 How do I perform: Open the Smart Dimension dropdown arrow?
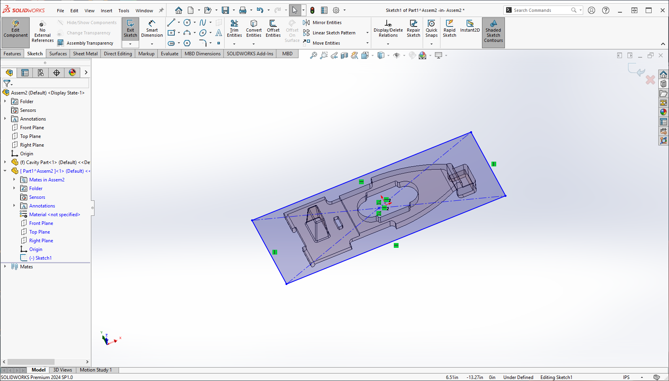[x=152, y=44]
